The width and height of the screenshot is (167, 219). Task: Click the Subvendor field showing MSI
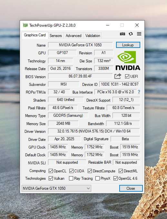[x=64, y=84]
